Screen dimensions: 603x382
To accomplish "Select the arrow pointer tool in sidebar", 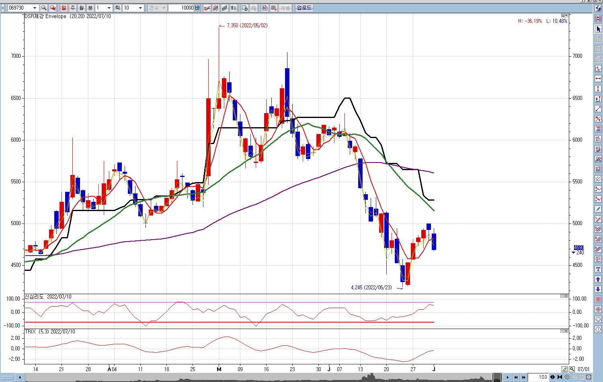I will [x=598, y=29].
